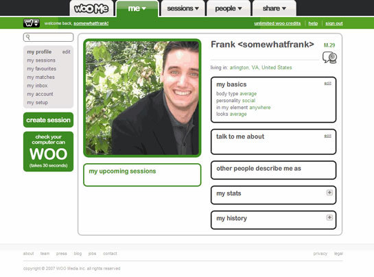Image resolution: width=374 pixels, height=277 pixels.
Task: Edit the talk to me about section
Action: tap(328, 136)
